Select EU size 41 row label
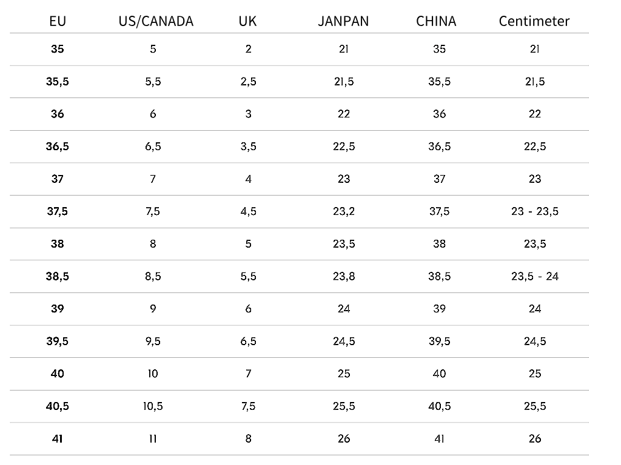The image size is (621, 465). tap(58, 439)
